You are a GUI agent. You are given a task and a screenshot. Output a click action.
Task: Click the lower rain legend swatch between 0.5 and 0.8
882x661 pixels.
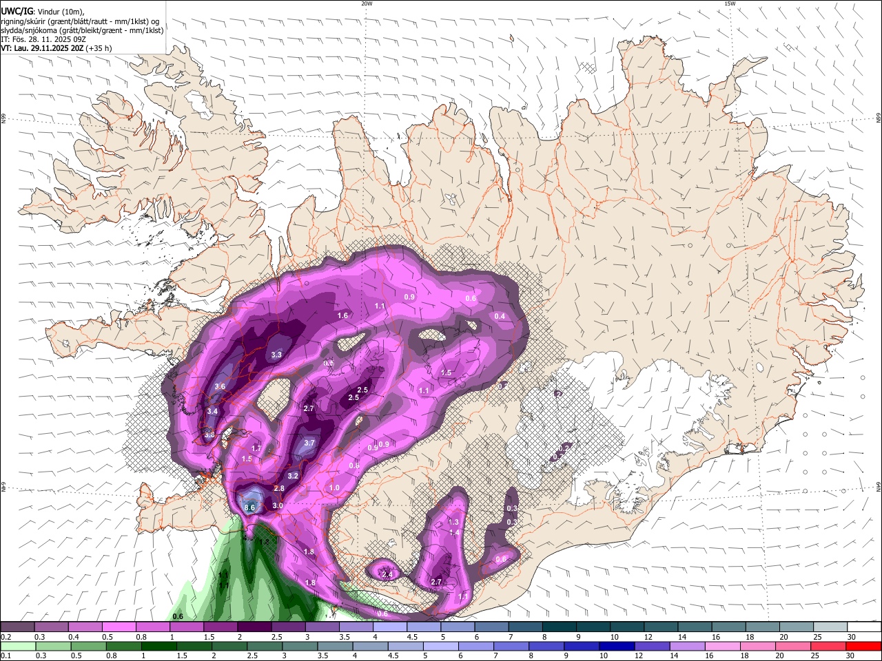[89, 646]
